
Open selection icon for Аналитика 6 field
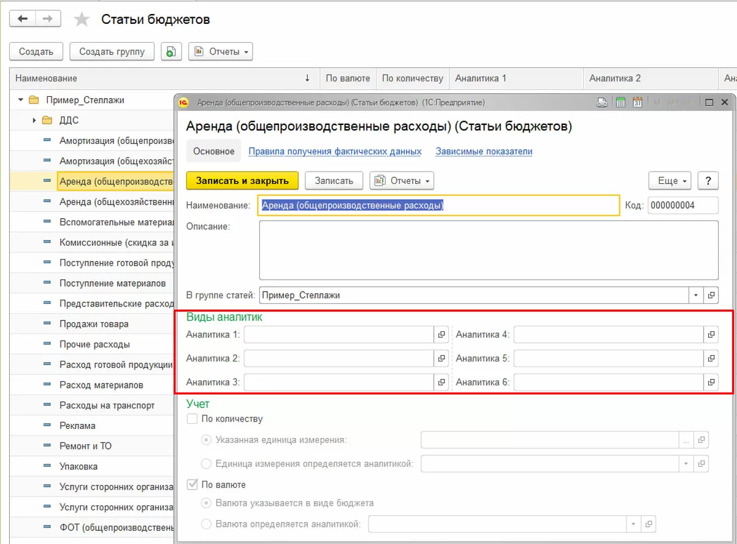pos(711,382)
